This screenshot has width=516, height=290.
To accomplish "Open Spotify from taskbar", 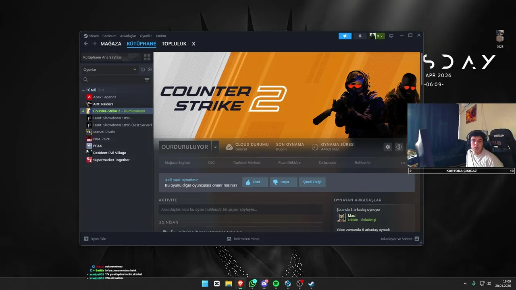I will tap(276, 284).
